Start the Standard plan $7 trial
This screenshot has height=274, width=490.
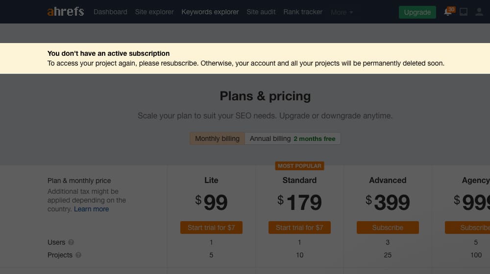pos(299,228)
